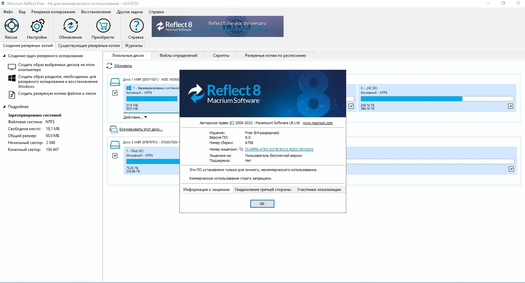Switch to Создание резервных копий tab
Viewport: 525px width, 283px height.
coord(28,46)
